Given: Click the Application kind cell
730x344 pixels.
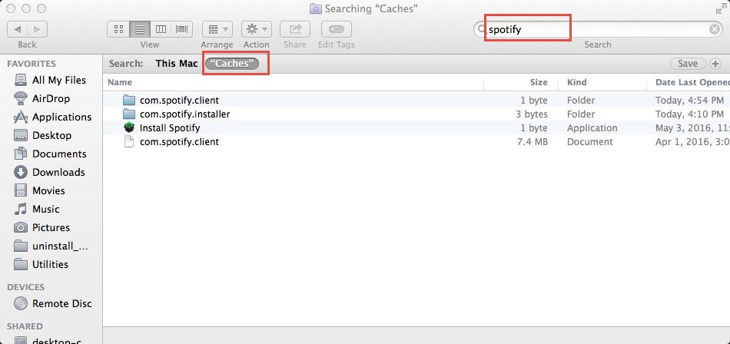Looking at the screenshot, I should coord(592,128).
